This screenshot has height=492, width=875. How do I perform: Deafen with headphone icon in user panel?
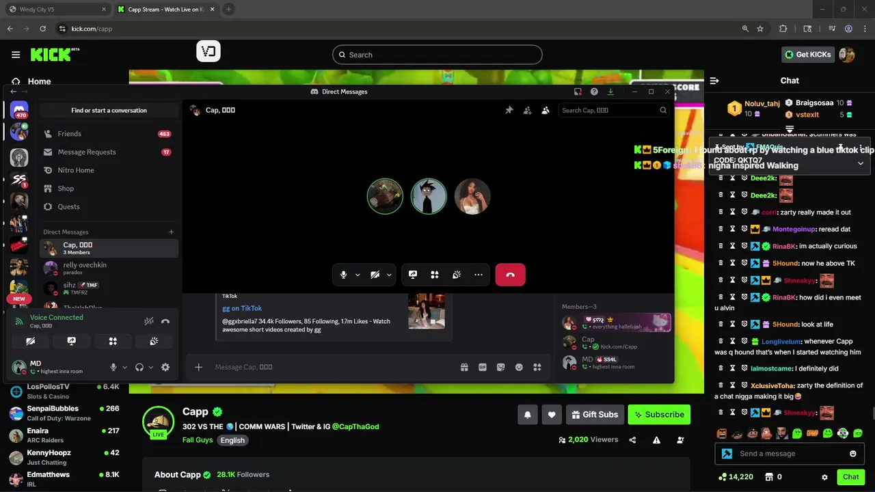click(x=139, y=367)
